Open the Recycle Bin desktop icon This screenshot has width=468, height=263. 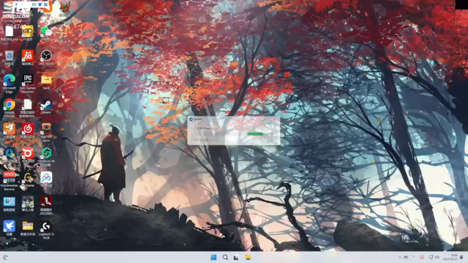(9, 57)
